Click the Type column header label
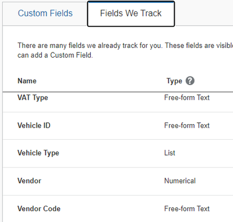Screen dimensions: 233x222 tap(174, 81)
